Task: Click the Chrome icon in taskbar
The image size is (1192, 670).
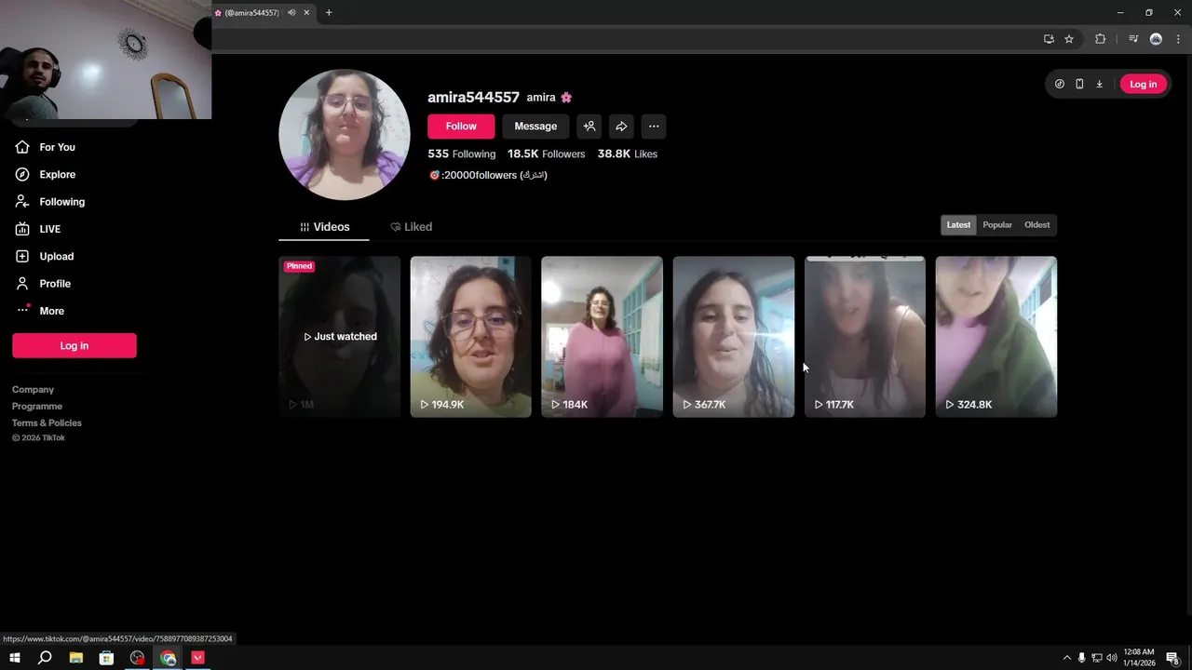Action: click(169, 658)
